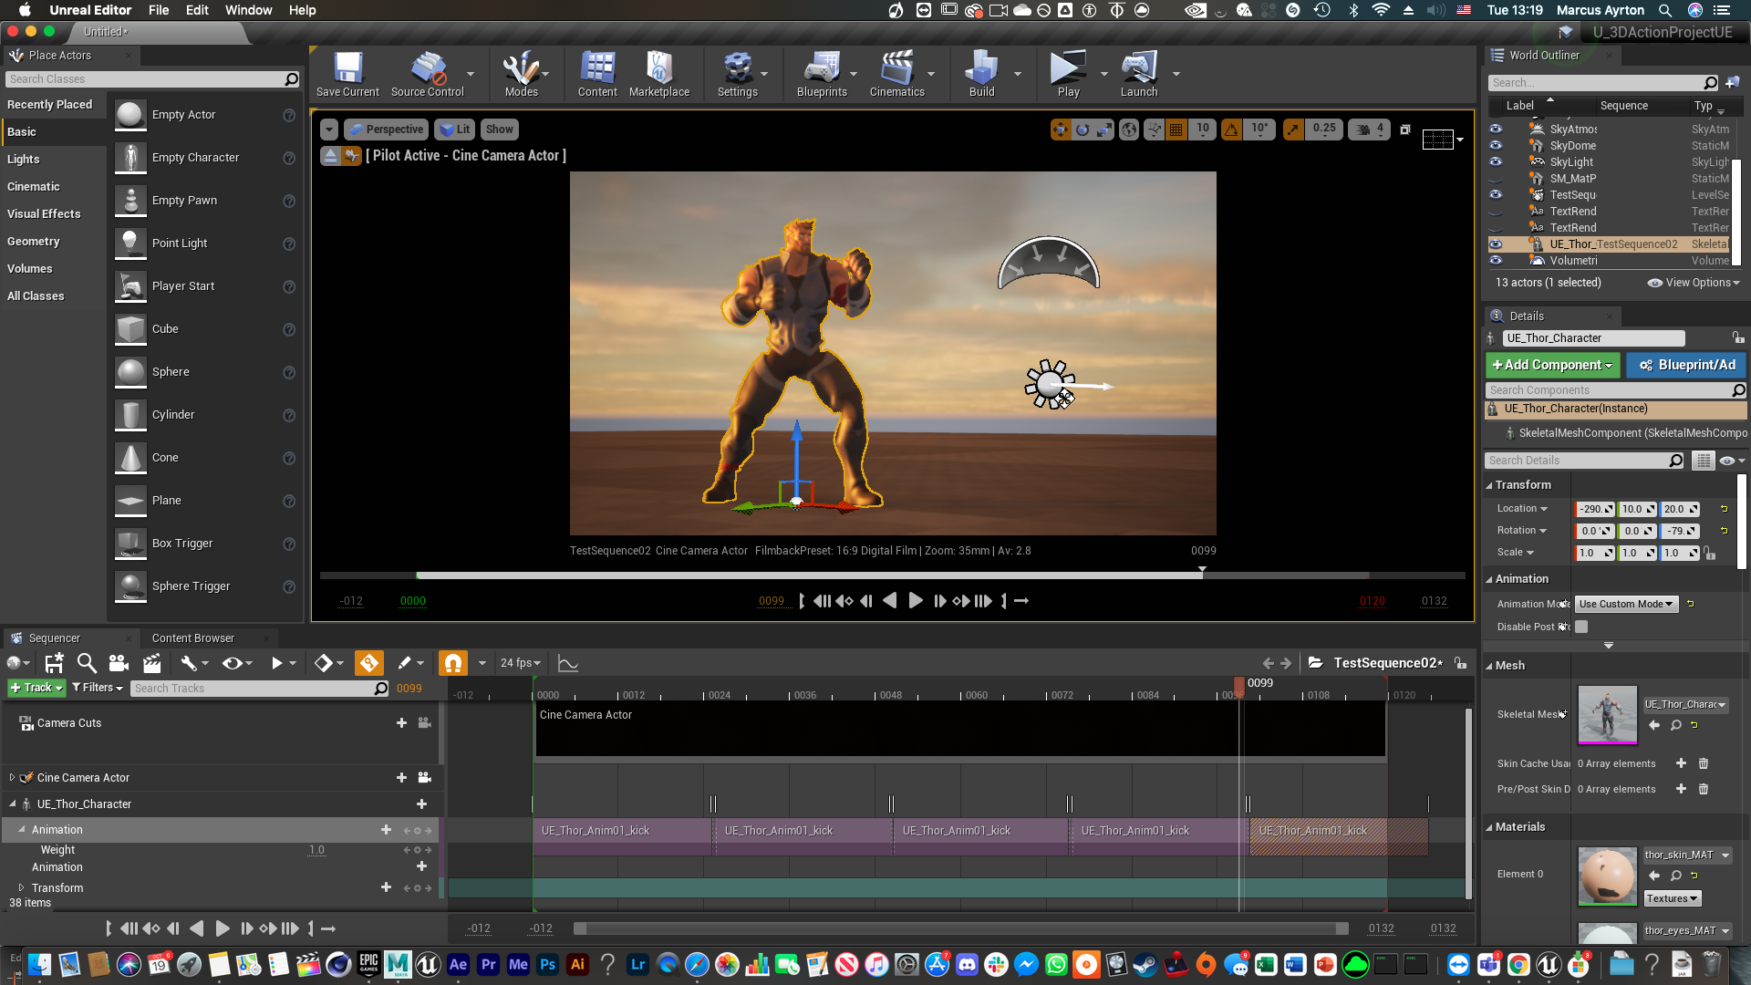1751x985 pixels.
Task: Click the red Location X value field
Action: [1595, 509]
